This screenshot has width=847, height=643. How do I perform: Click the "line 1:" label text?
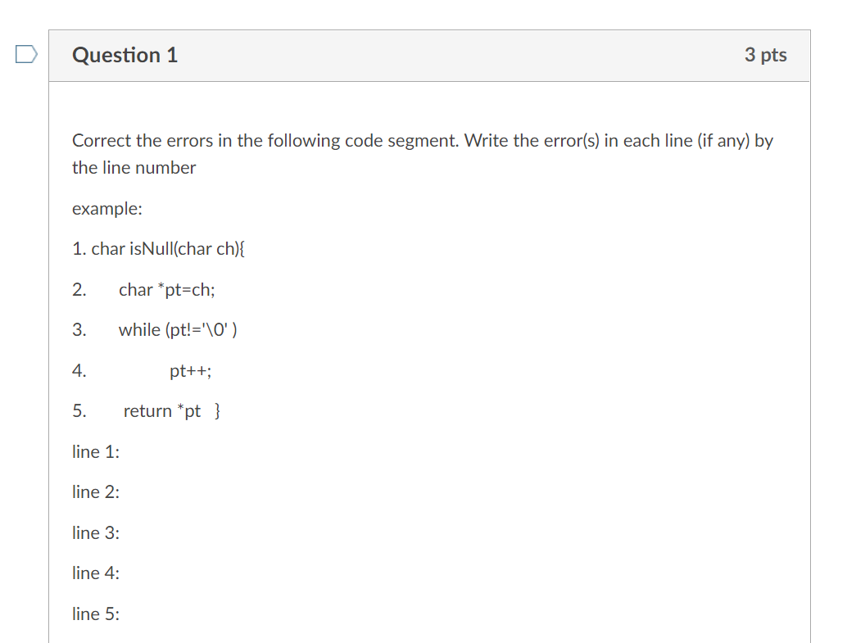pyautogui.click(x=96, y=451)
